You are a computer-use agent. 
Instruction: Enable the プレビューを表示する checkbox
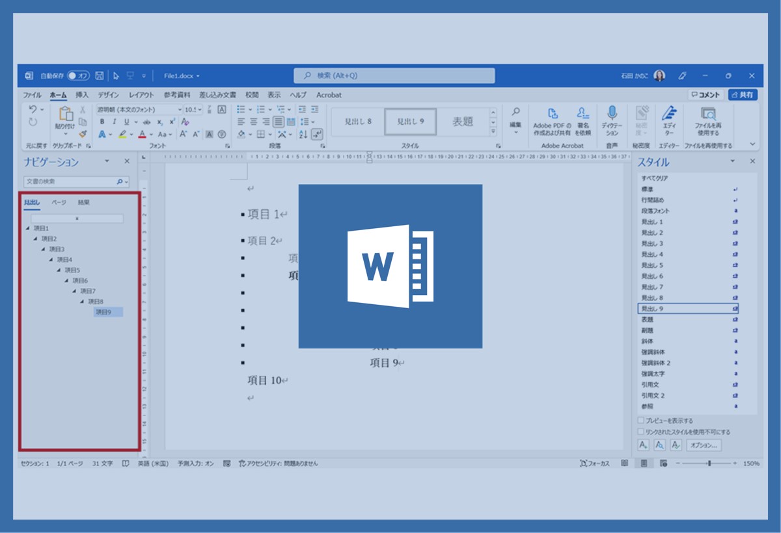tap(641, 421)
